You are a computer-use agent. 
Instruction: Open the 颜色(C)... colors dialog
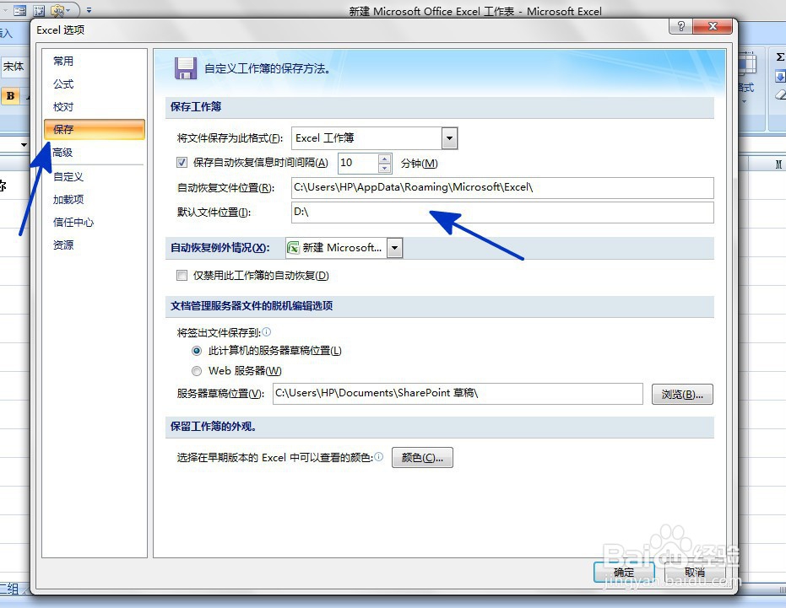tap(422, 458)
